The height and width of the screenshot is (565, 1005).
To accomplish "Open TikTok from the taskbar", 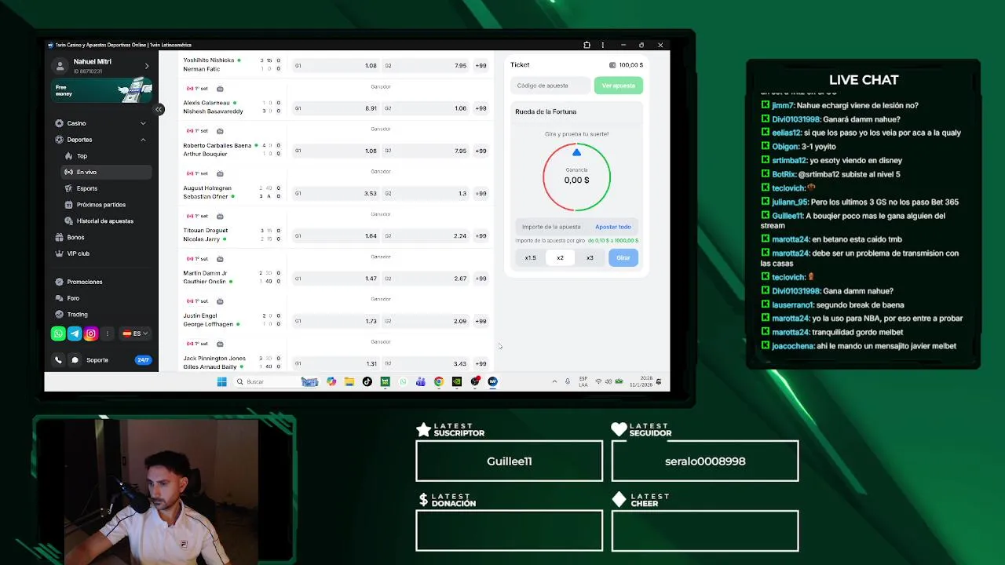I will click(x=367, y=381).
